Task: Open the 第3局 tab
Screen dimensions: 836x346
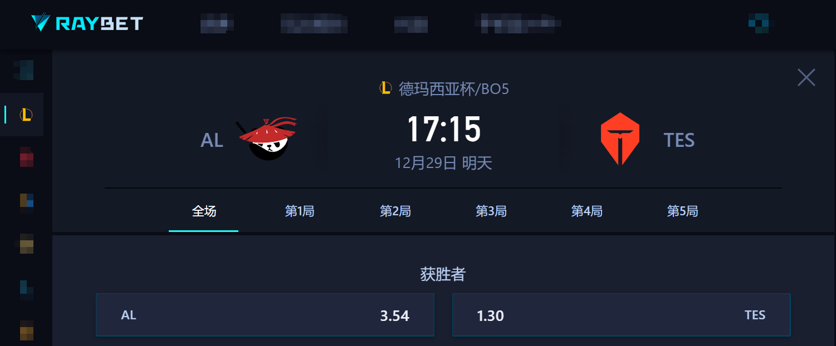Action: click(x=491, y=211)
